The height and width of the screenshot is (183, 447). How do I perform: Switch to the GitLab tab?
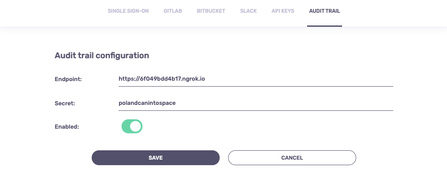[173, 11]
